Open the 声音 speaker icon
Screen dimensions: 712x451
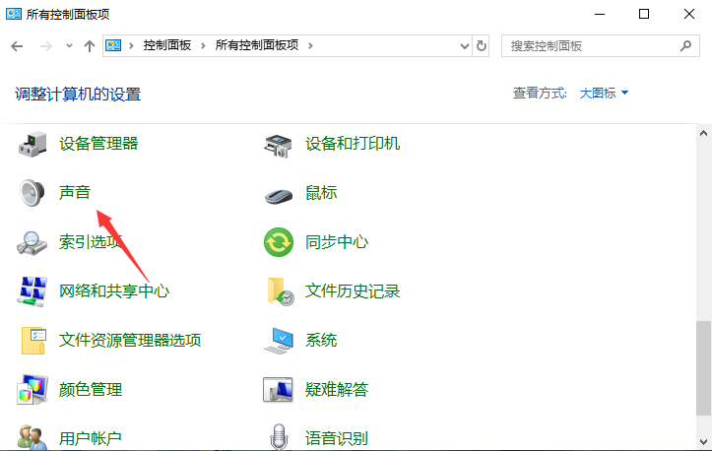(33, 193)
